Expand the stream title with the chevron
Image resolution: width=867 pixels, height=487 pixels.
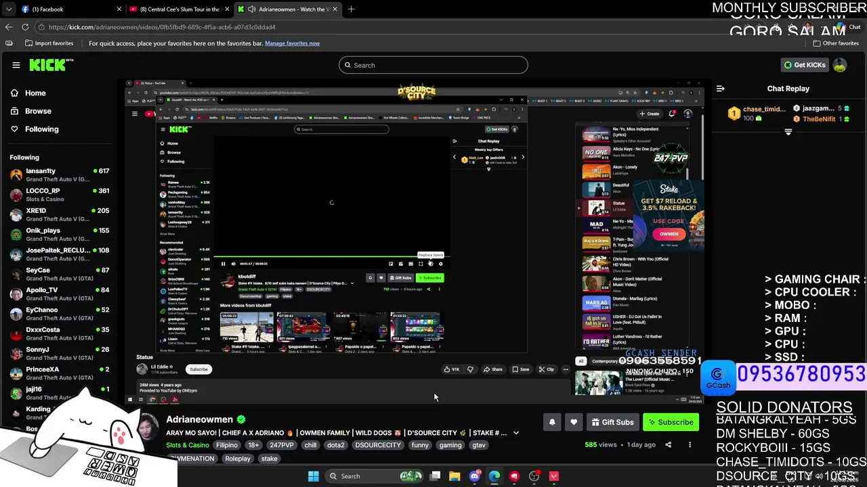515,433
